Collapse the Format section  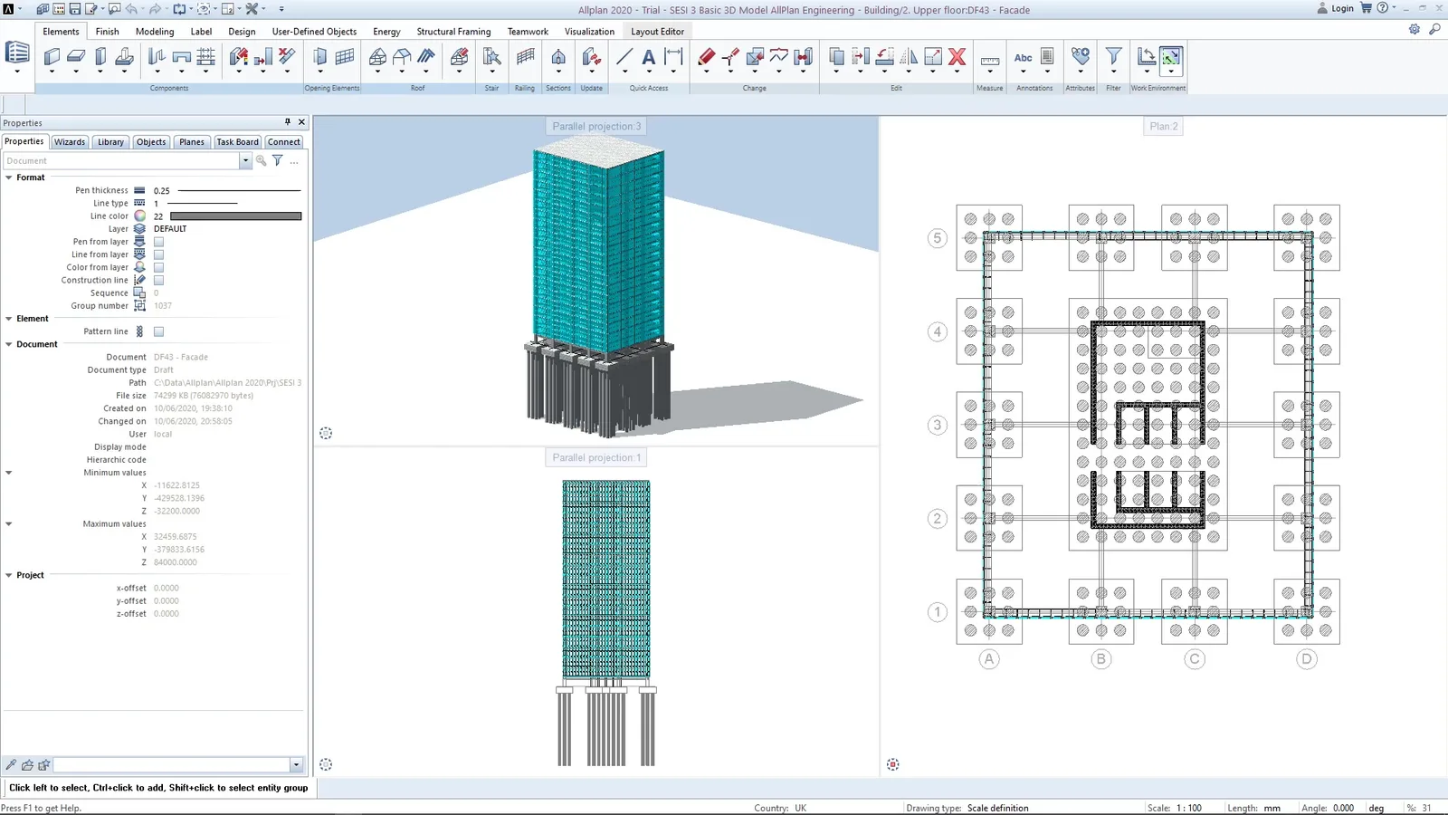pyautogui.click(x=9, y=177)
